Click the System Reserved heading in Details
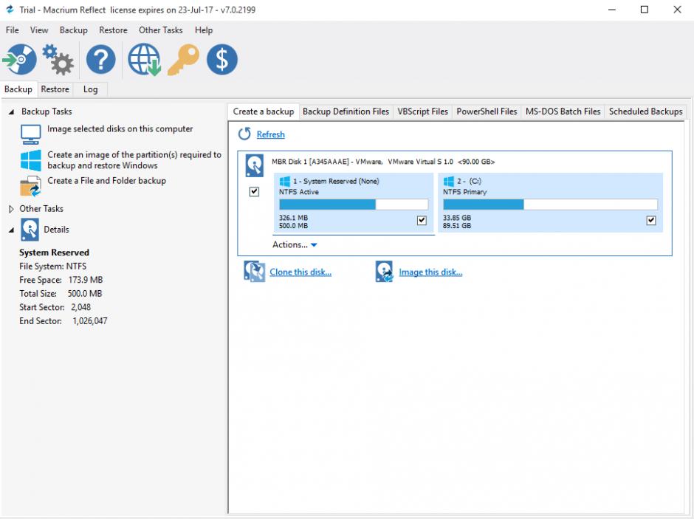 54,252
